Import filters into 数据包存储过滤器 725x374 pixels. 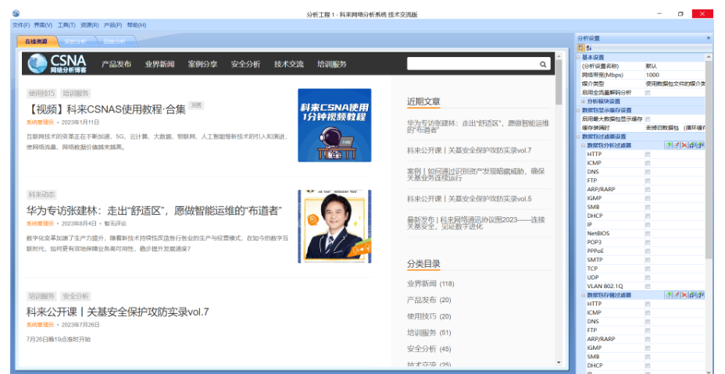(x=692, y=295)
